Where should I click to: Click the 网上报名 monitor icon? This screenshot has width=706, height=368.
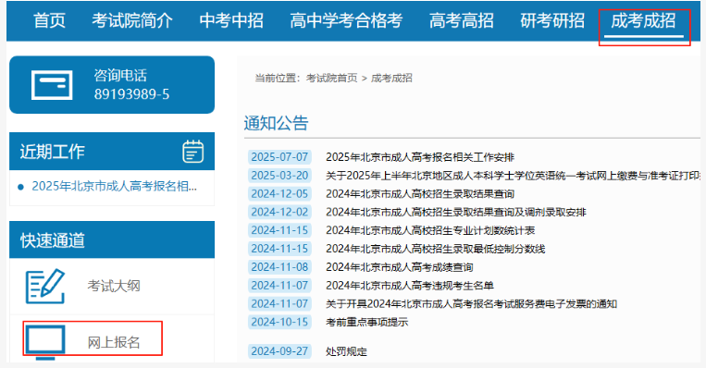tap(45, 343)
